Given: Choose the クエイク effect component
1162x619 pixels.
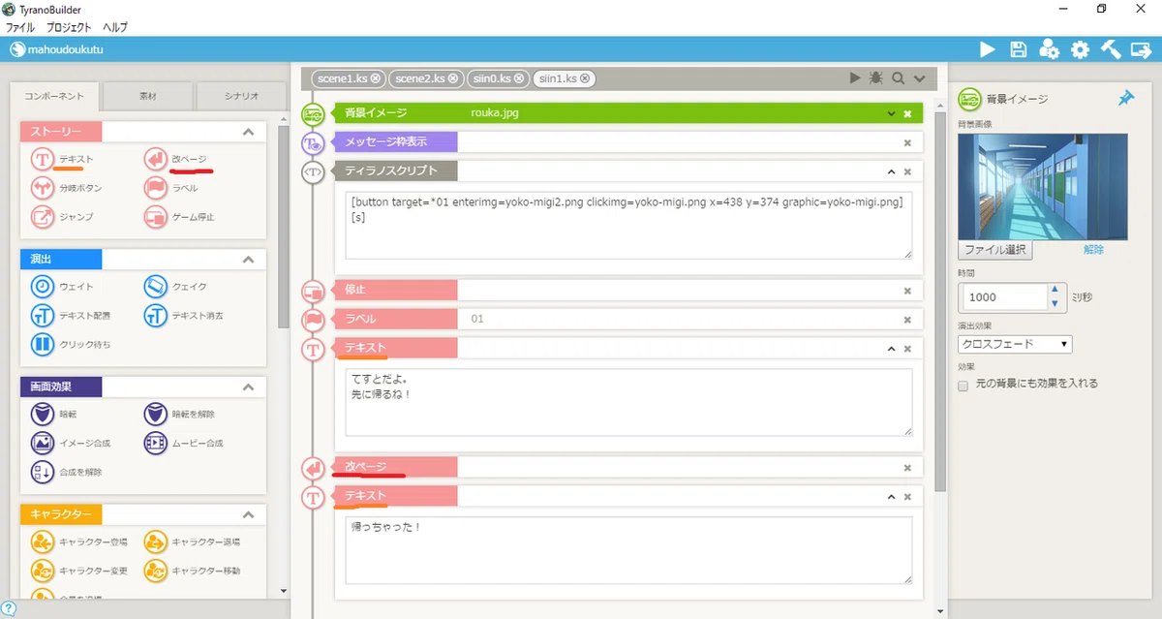Looking at the screenshot, I should [155, 287].
